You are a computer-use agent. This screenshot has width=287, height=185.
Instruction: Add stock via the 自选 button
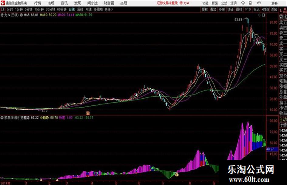click(x=265, y=9)
